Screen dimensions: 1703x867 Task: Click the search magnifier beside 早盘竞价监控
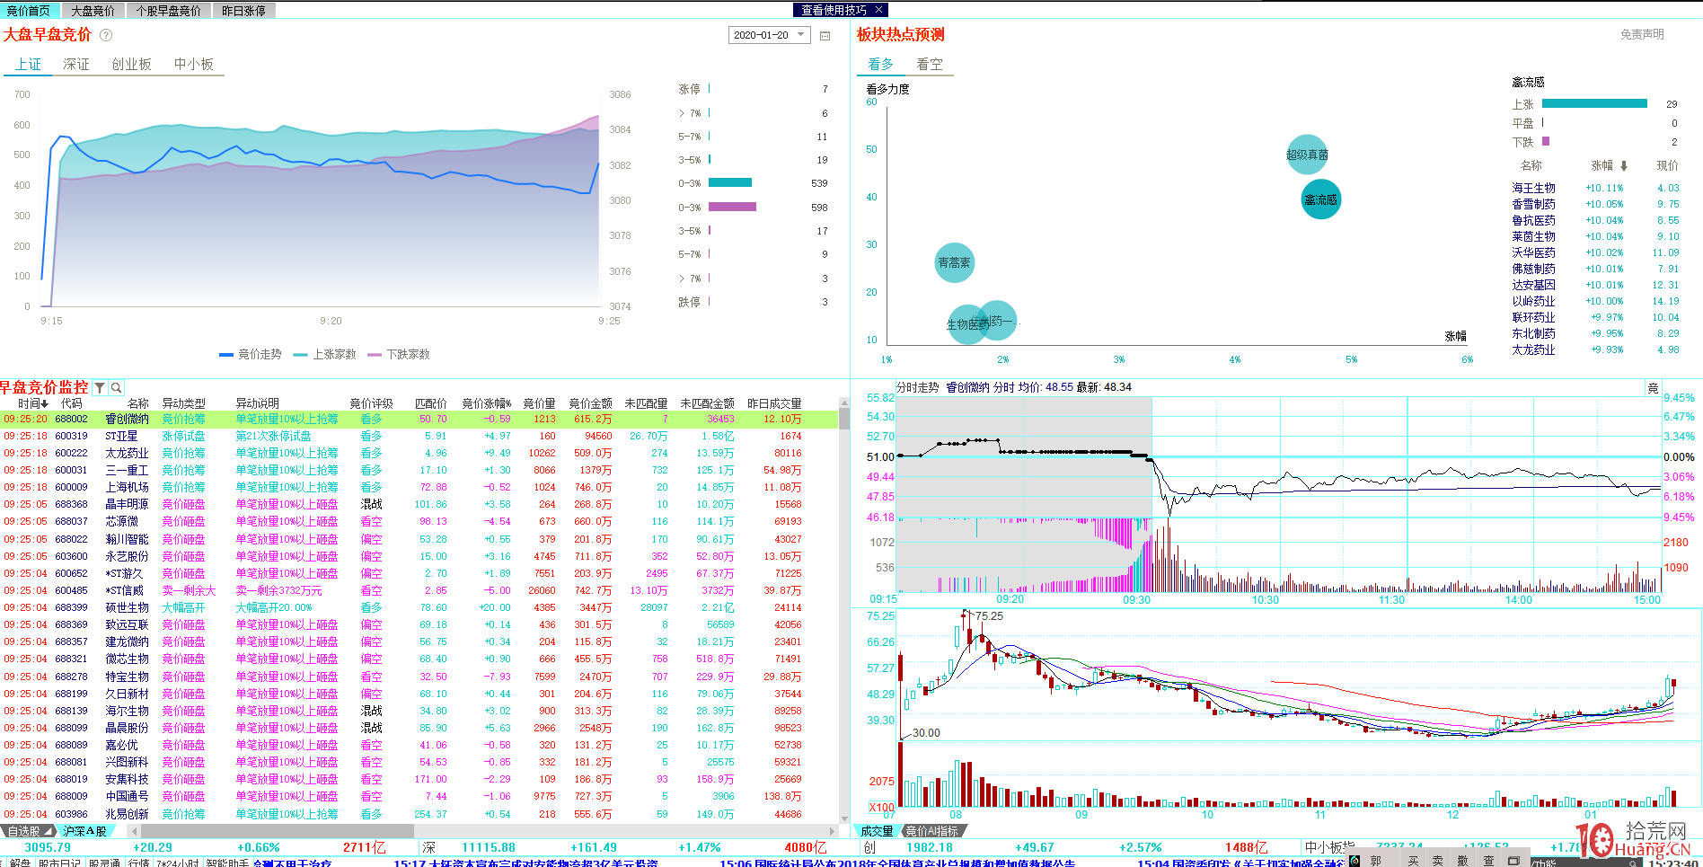(116, 388)
